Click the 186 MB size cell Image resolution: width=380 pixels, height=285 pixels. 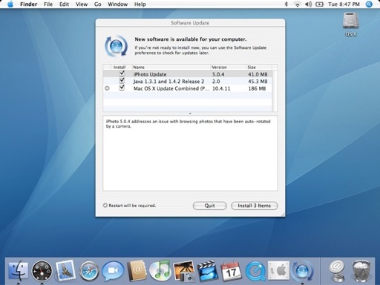pos(257,88)
